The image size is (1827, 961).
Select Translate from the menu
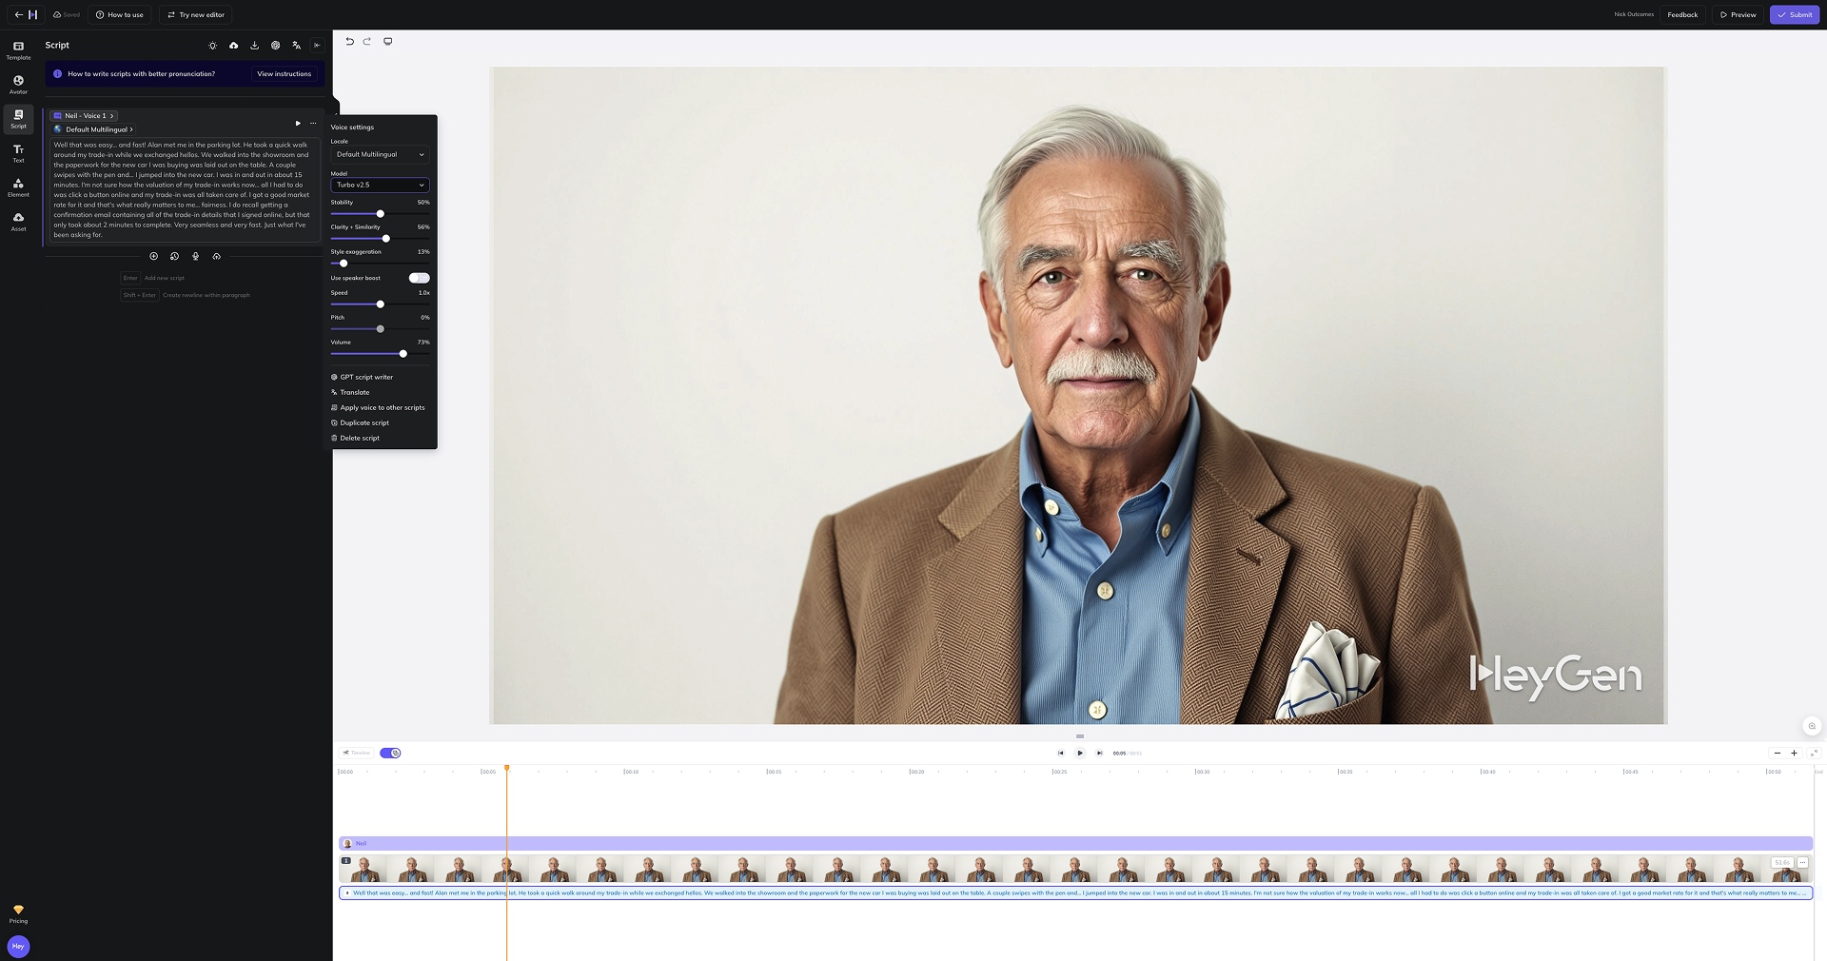(350, 392)
